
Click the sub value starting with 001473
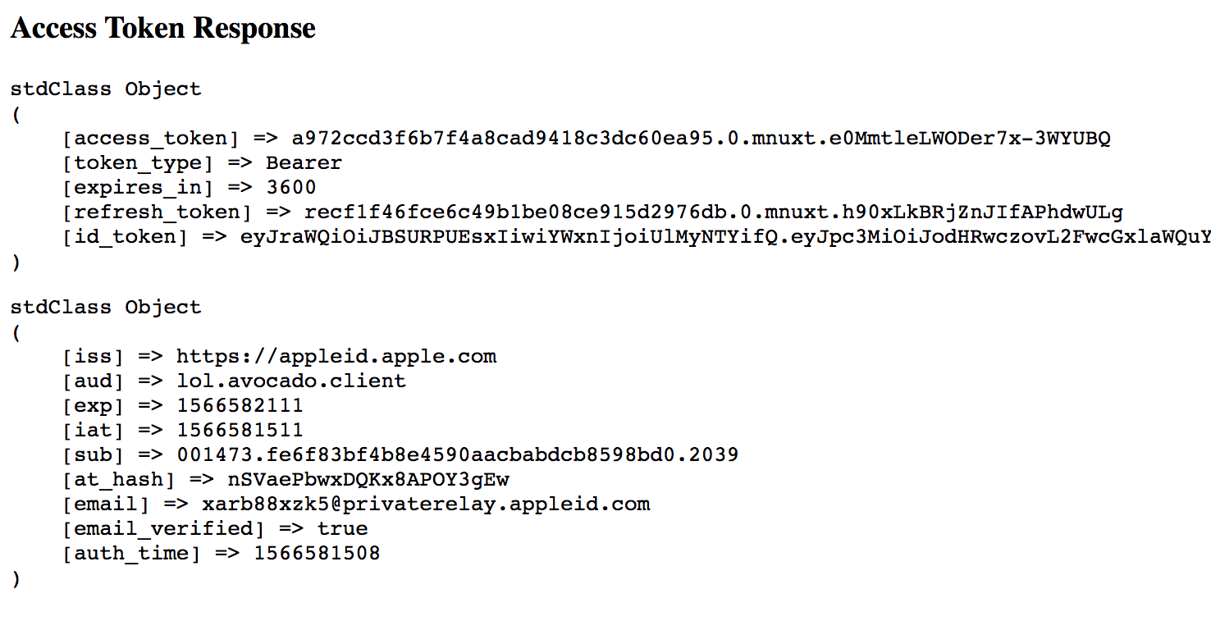(x=458, y=454)
